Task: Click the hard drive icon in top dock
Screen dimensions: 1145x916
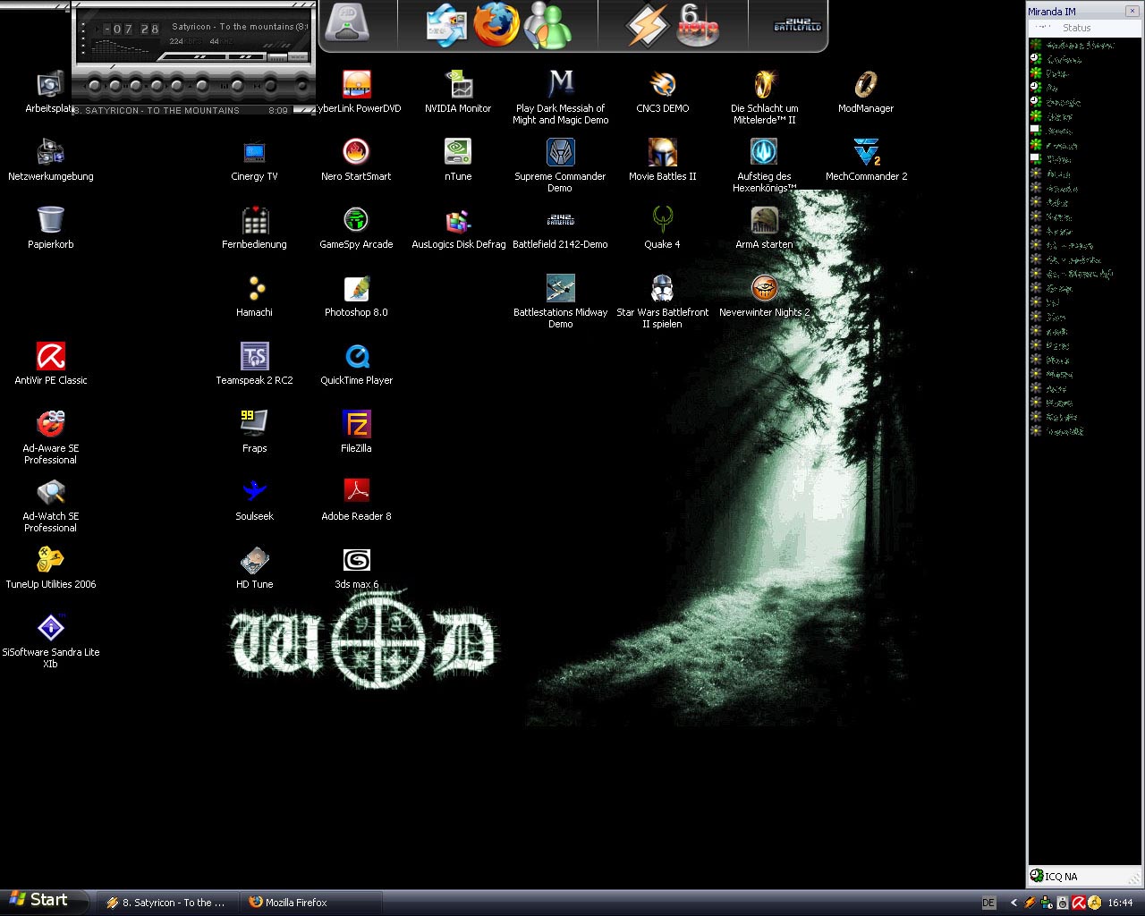Action: tap(347, 23)
